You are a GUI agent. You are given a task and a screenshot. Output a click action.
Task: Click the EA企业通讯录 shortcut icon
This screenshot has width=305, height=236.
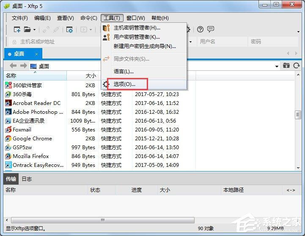coord(8,121)
